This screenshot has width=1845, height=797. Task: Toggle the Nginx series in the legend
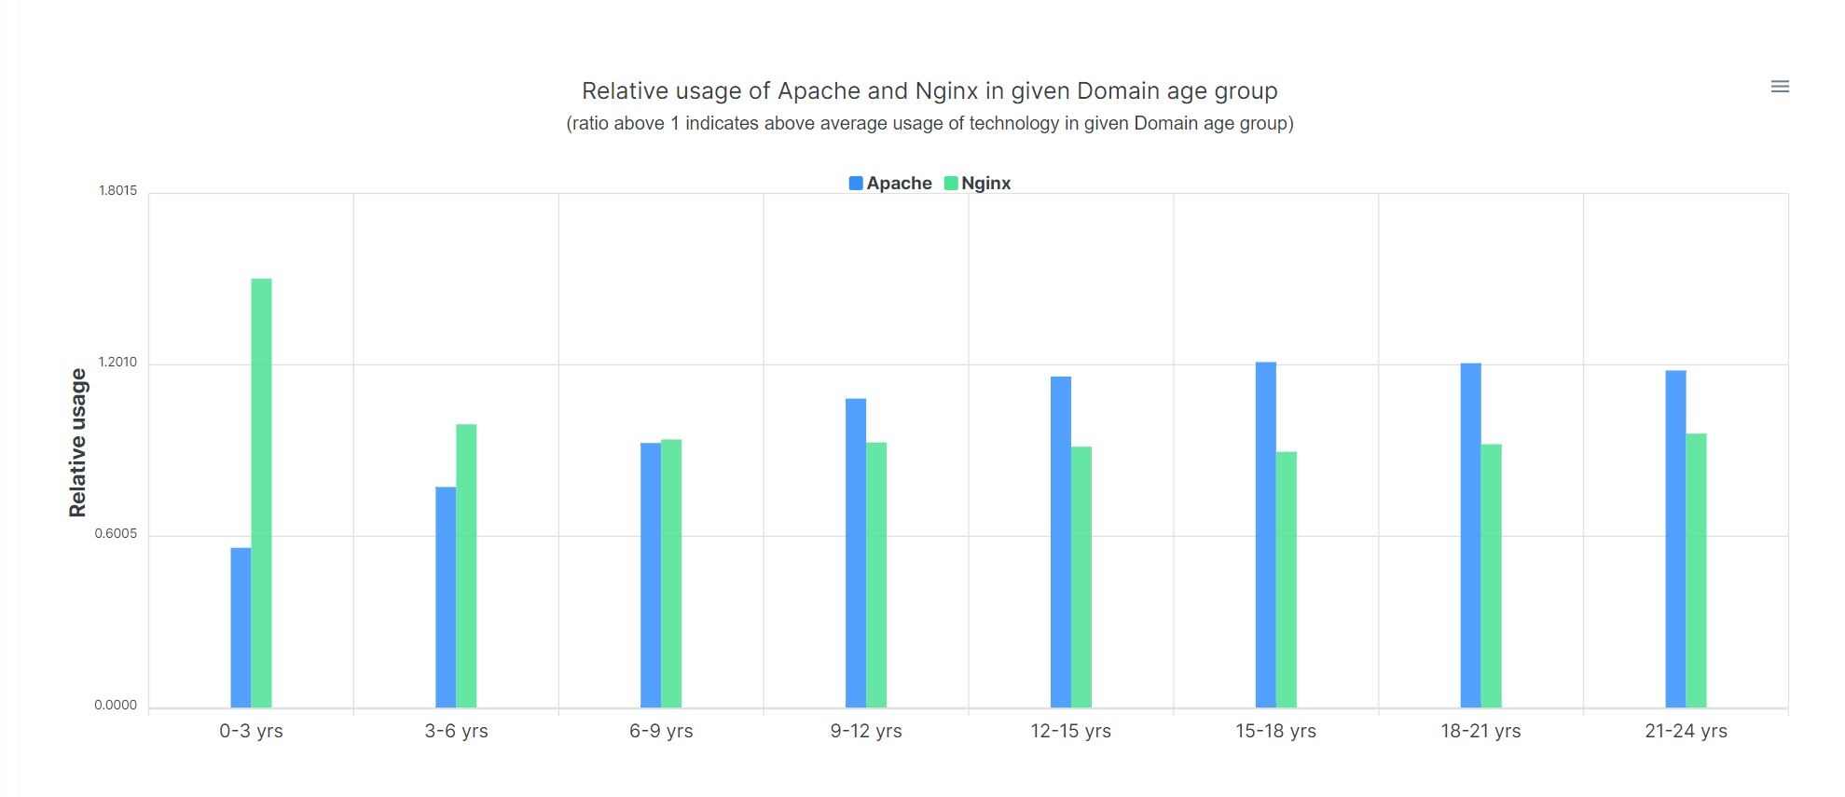pyautogui.click(x=978, y=184)
